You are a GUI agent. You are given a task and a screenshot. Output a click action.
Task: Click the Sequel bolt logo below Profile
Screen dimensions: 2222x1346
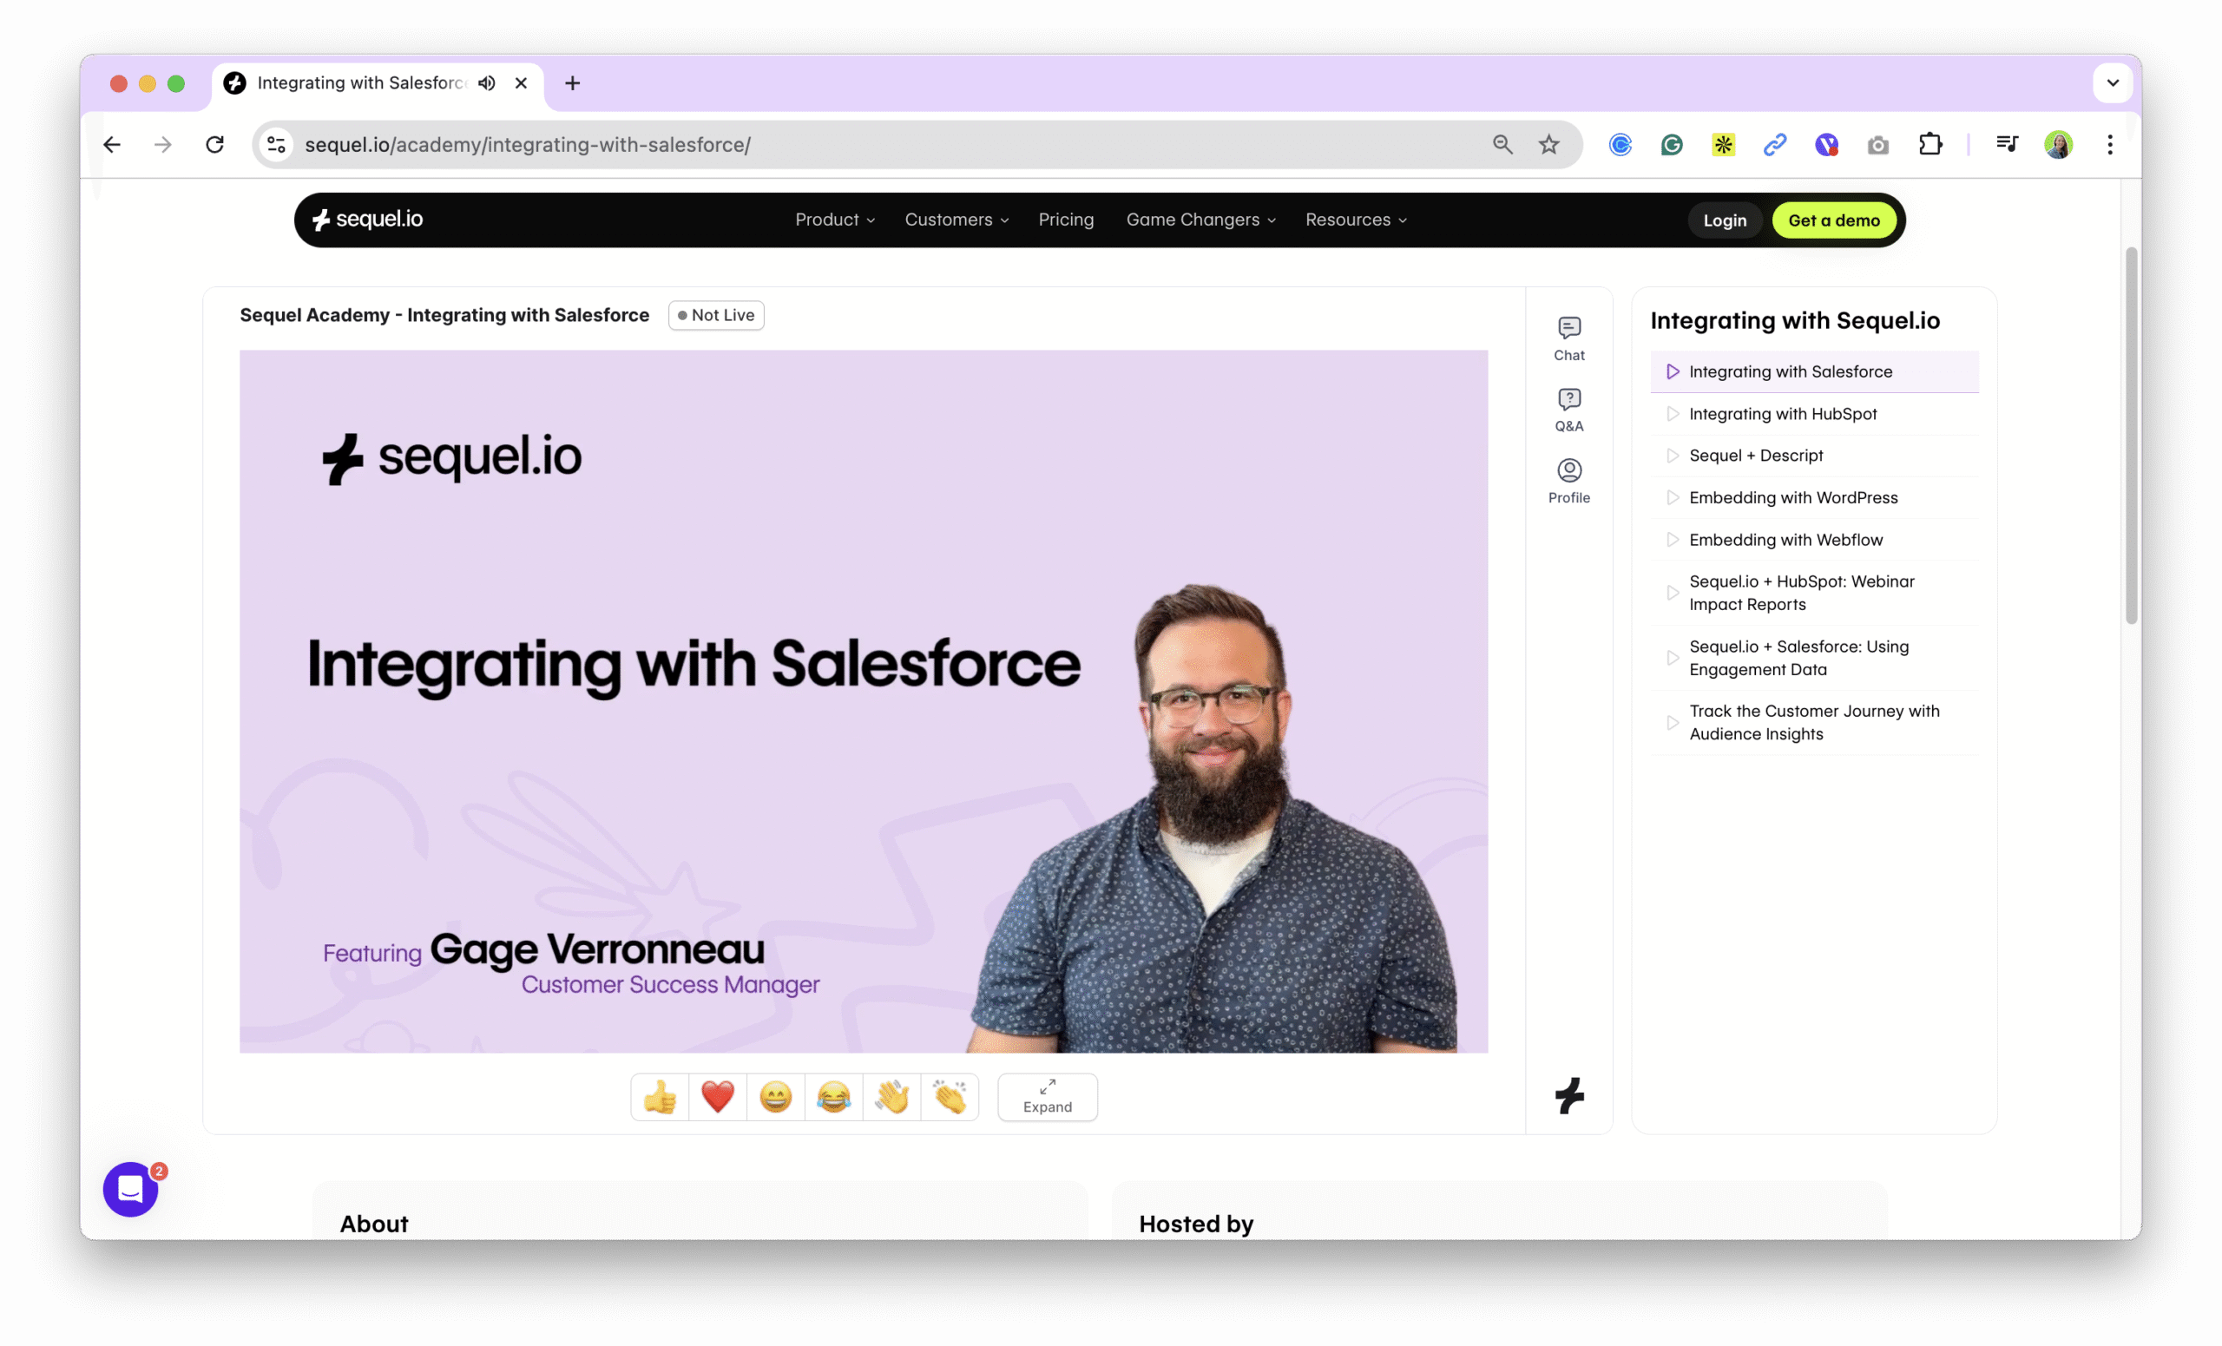point(1569,1095)
